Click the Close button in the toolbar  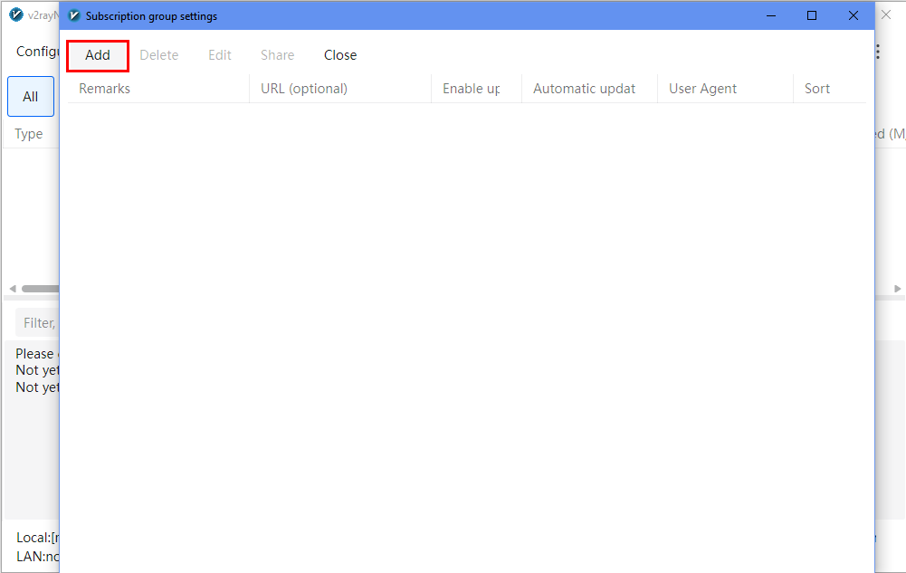pos(340,55)
